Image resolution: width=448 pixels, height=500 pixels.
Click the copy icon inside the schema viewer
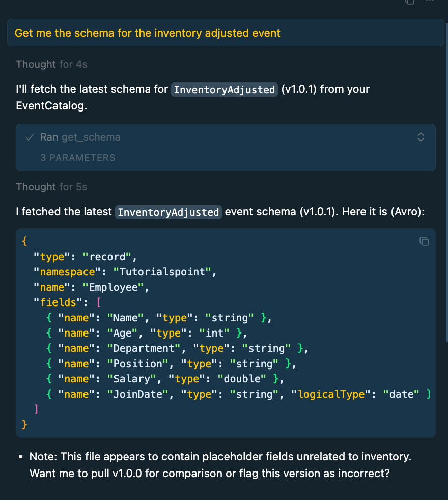424,241
